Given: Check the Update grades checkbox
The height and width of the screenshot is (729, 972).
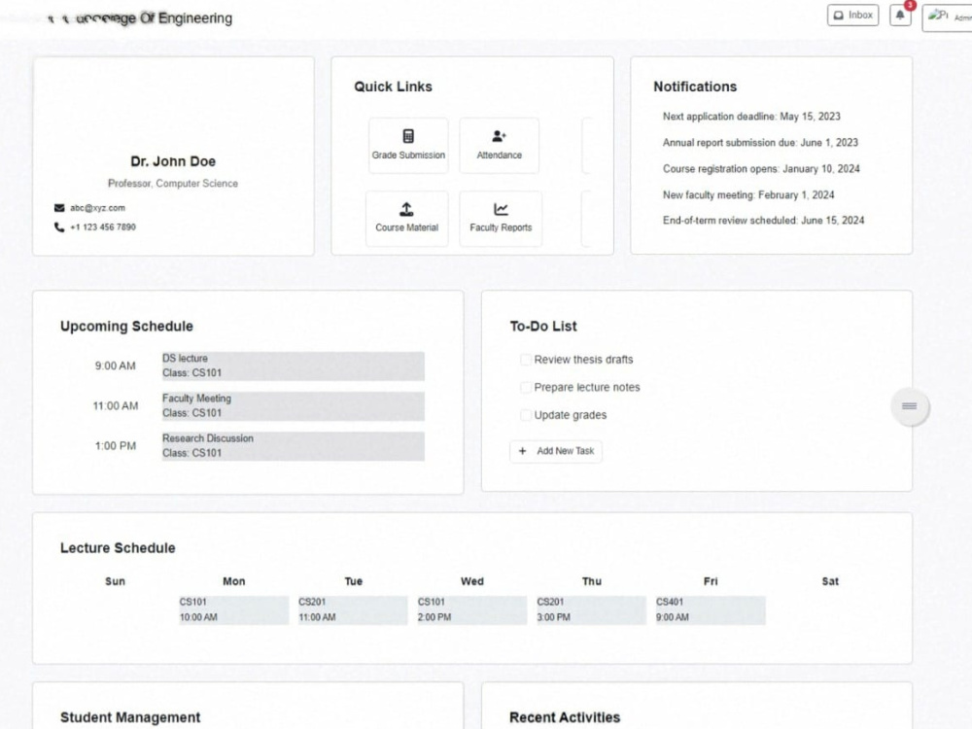Looking at the screenshot, I should [x=526, y=415].
